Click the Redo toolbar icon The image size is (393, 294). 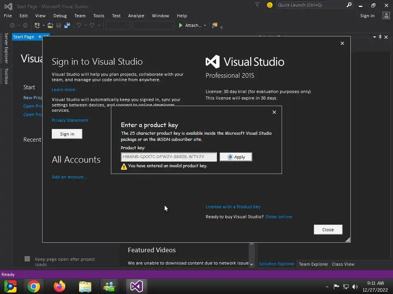(x=92, y=25)
